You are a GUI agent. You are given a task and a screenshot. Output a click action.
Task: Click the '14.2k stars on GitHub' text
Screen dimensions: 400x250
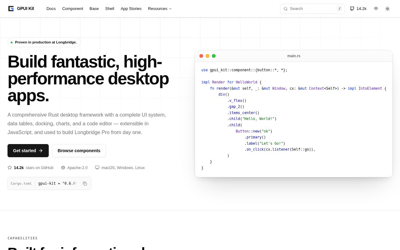point(33,167)
